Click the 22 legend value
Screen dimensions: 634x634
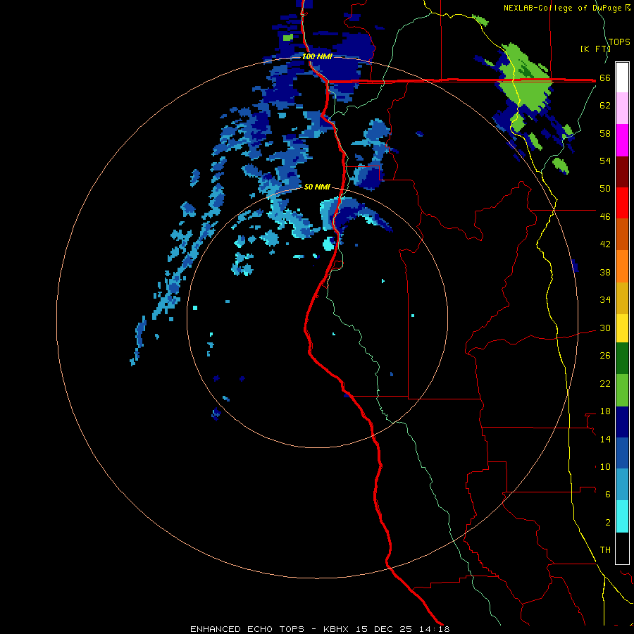tap(605, 383)
